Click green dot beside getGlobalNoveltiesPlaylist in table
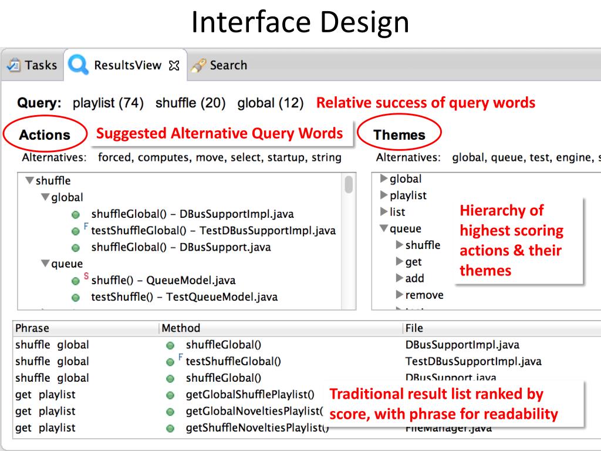Screen dimensions: 601x451 [170, 412]
